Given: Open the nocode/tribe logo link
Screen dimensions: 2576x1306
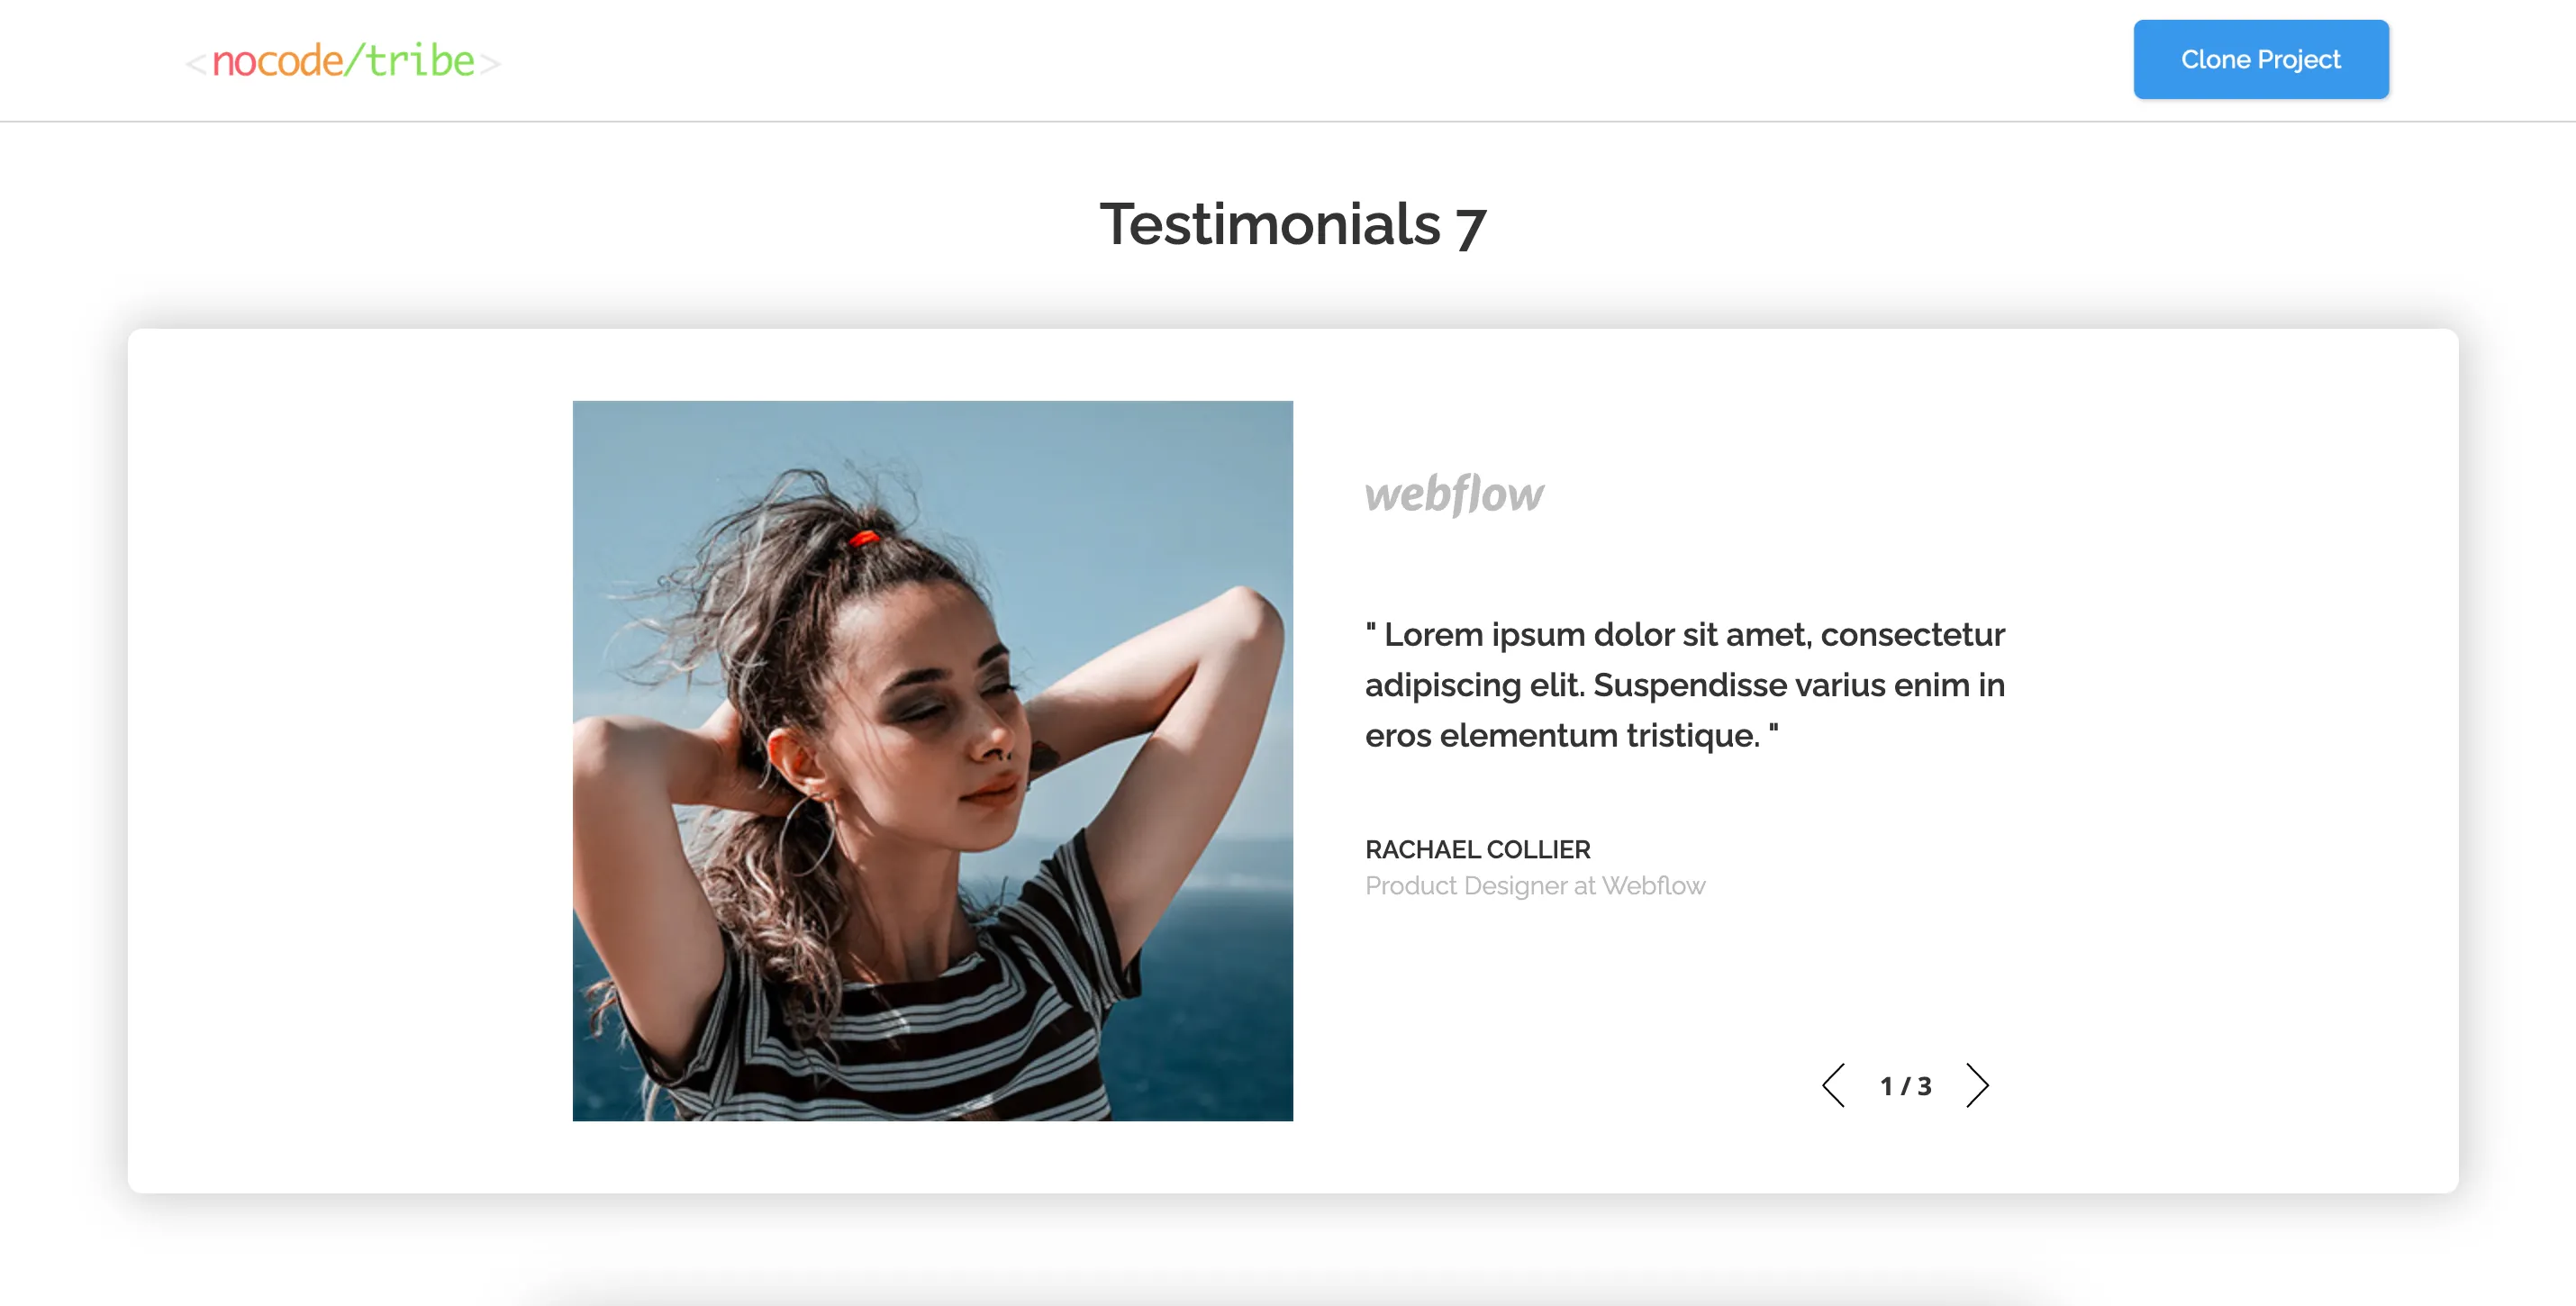Looking at the screenshot, I should (343, 61).
